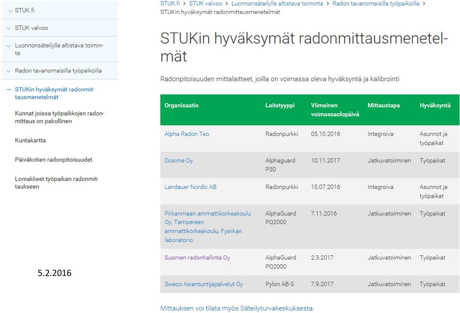Open STUKin hyväksymät radonmittausmenetelmät sidebar item

pos(55,93)
